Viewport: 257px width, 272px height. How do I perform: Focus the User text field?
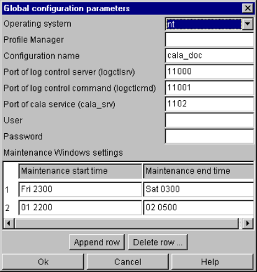click(209, 120)
